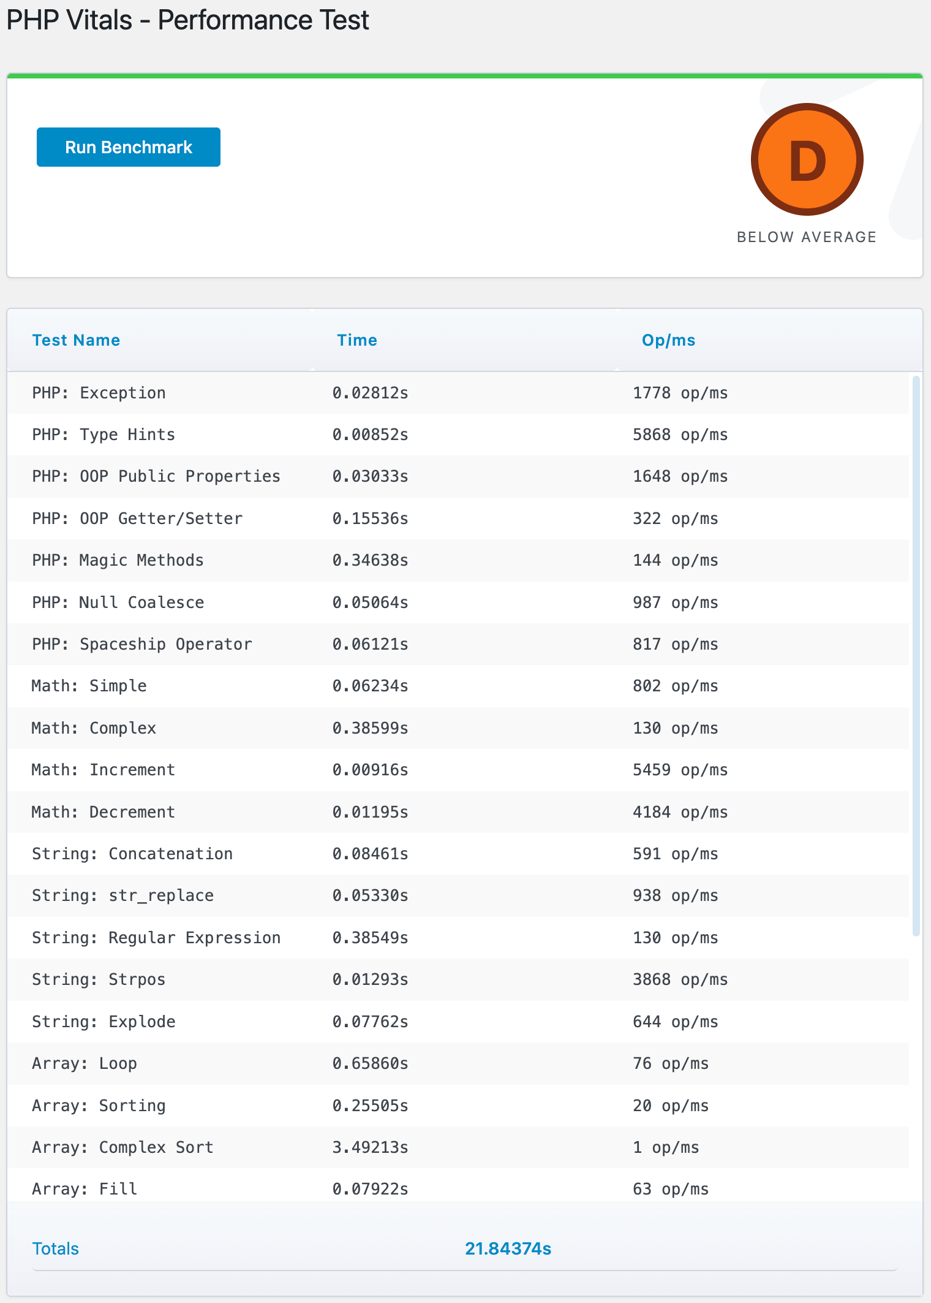Select String: Concatenation test name

(x=132, y=854)
